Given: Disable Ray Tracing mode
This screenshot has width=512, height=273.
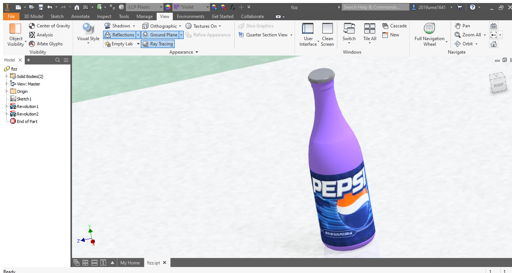Looking at the screenshot, I should coord(157,44).
